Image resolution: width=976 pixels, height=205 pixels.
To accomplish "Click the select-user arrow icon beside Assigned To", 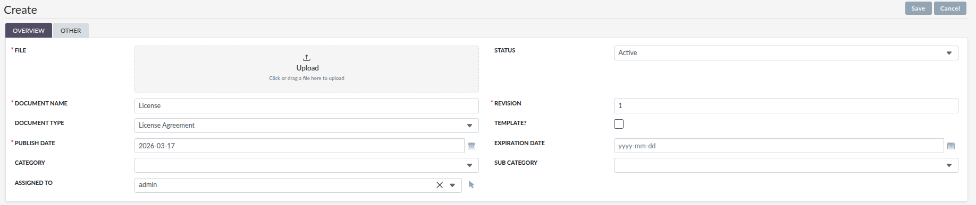I will (472, 185).
